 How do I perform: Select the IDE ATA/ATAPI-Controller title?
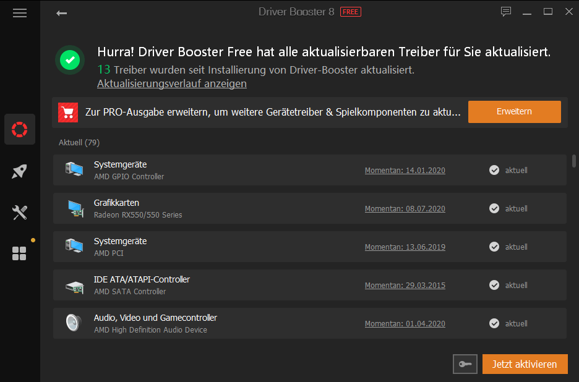[x=142, y=280]
